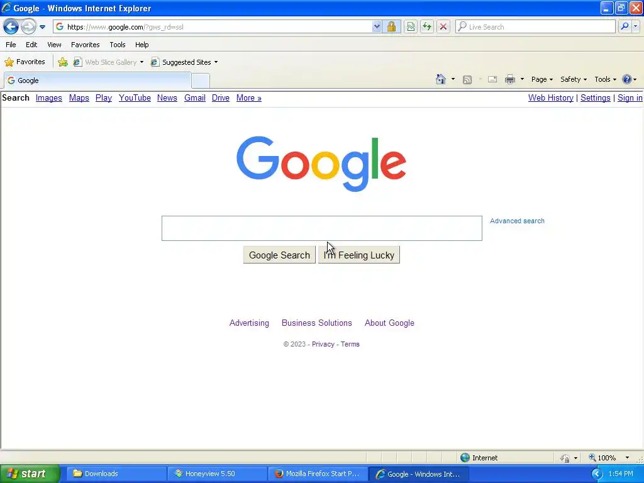The height and width of the screenshot is (483, 644).
Task: Open search provider dropdown arrow
Action: (636, 26)
